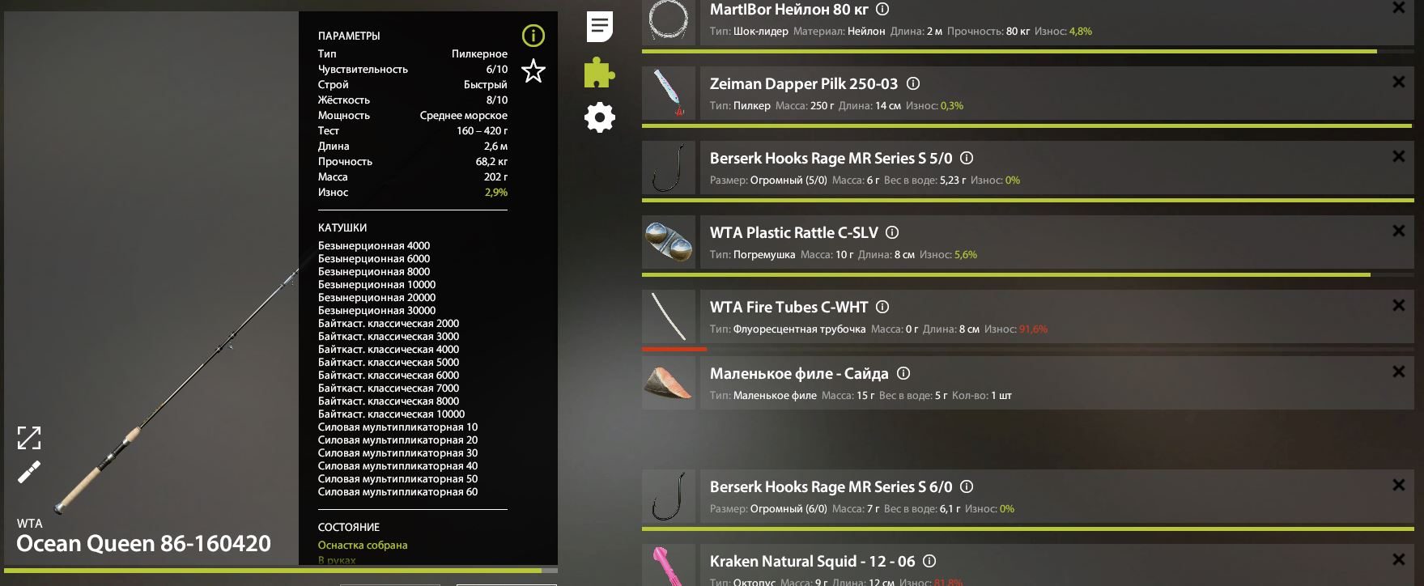Viewport: 1424px width, 586px height.
Task: Click the Ocean Queen rod preview image
Action: (x=151, y=289)
